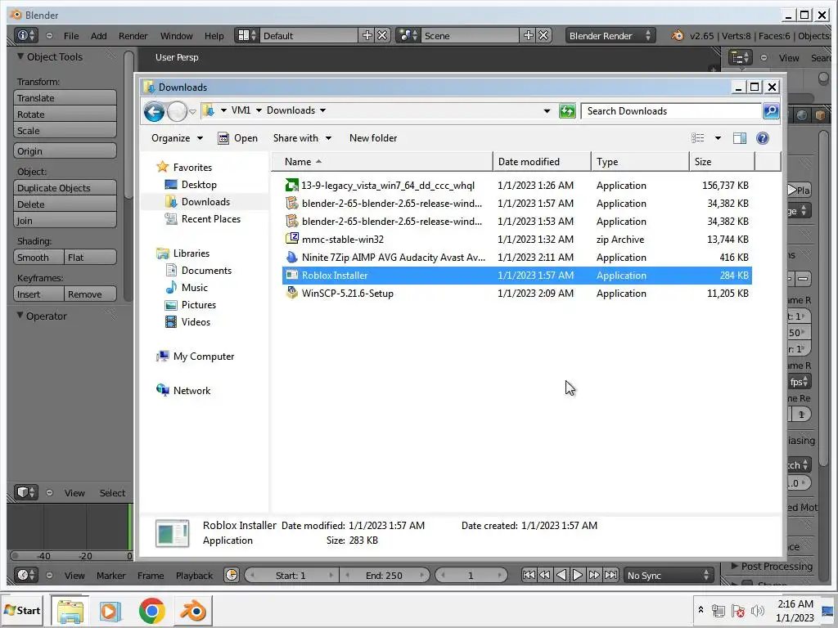Click the volume icon in the system tray
Viewport: 838px width, 628px height.
[x=757, y=610]
